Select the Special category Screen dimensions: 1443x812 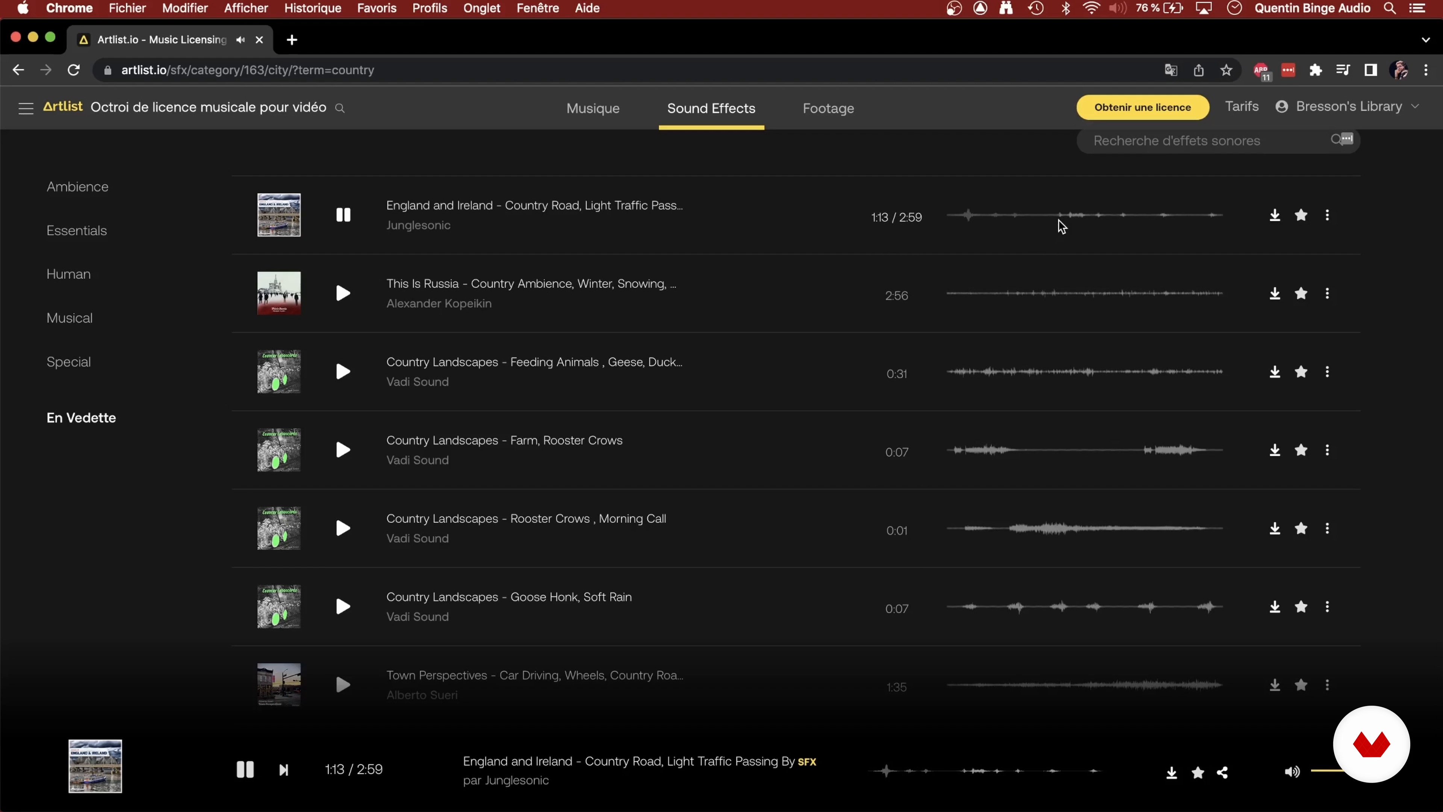[x=68, y=362]
